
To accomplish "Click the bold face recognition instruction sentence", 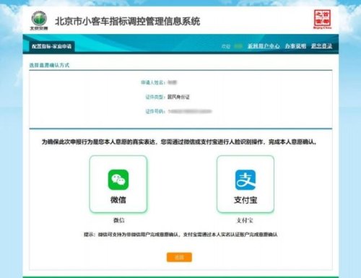I will (180, 142).
